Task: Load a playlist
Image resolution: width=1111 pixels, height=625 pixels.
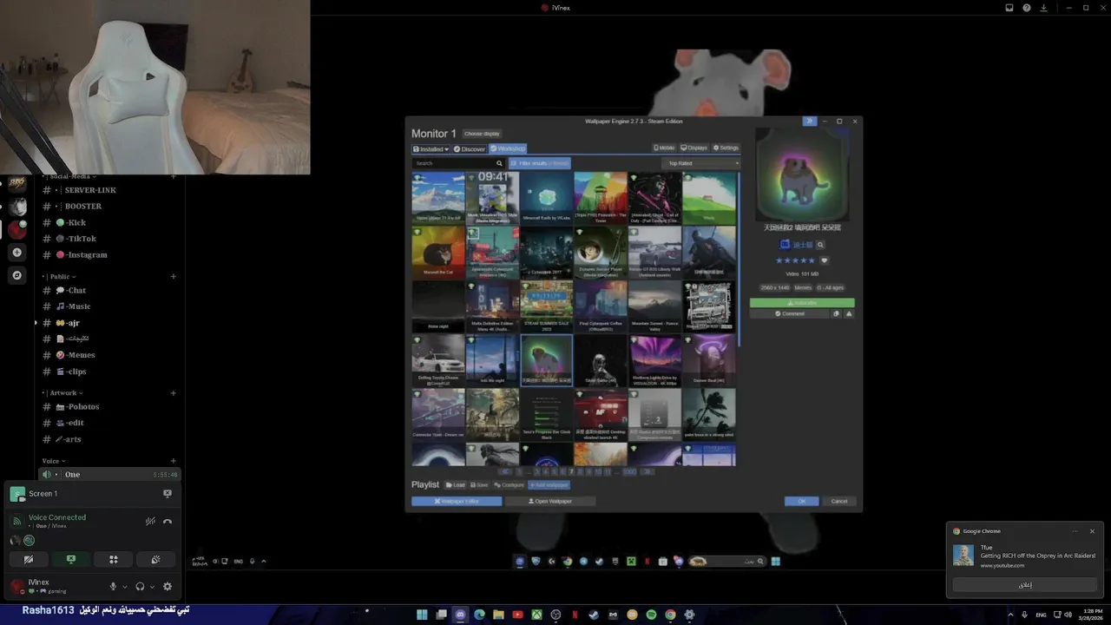Action: click(456, 485)
